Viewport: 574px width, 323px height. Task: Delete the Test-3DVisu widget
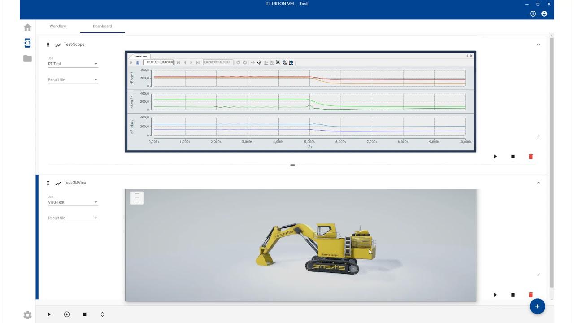531,295
